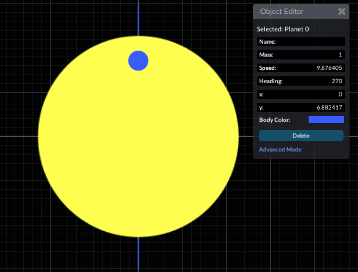
Task: Open the Advanced Mode link
Action: [280, 150]
